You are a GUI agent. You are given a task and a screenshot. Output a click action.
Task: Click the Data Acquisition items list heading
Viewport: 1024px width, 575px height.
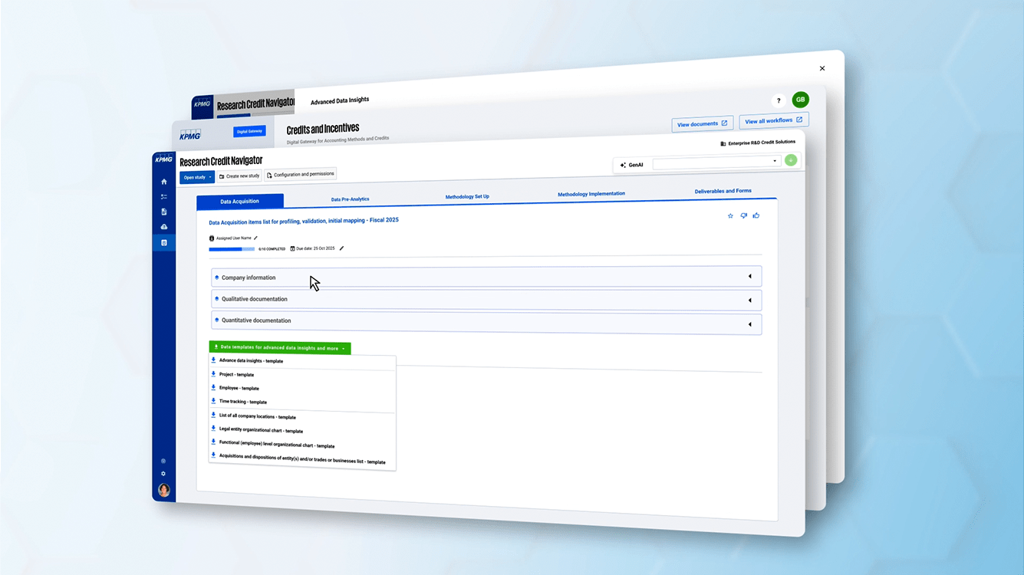[304, 221]
